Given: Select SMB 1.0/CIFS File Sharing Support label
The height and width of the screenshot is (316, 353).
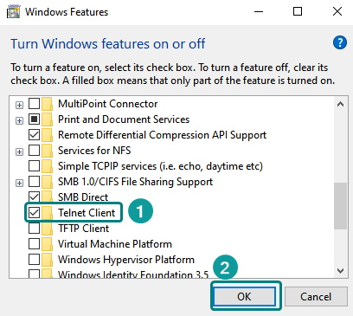Looking at the screenshot, I should click(x=135, y=182).
